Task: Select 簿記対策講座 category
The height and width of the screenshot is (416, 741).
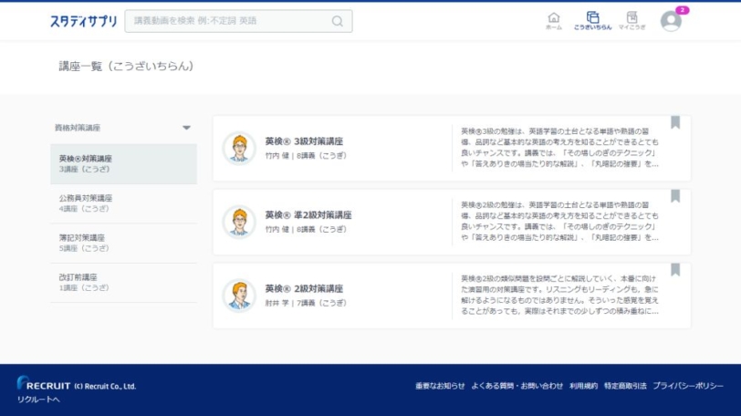Action: pos(123,243)
